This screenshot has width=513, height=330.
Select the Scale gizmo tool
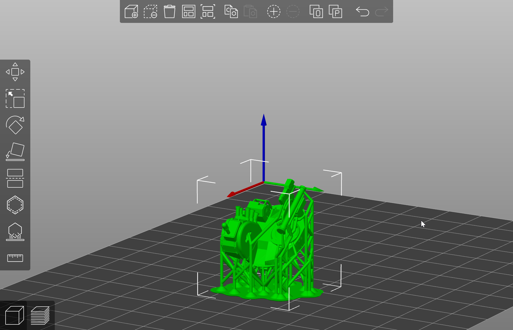click(x=15, y=98)
